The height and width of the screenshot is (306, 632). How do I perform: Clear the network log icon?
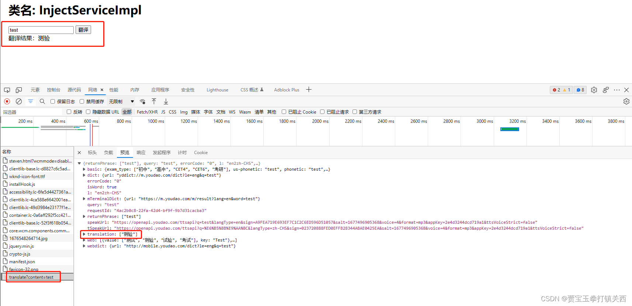(x=19, y=101)
